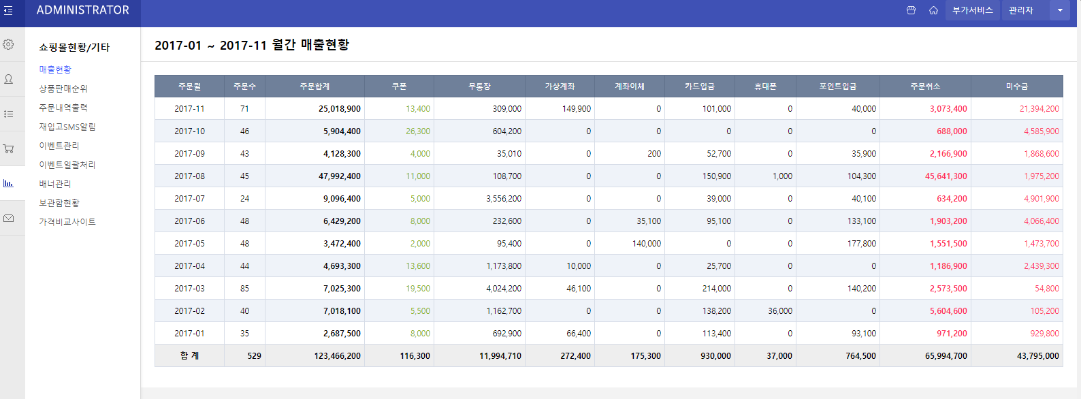Click the shop storefront icon in header
This screenshot has height=399, width=1081.
911,10
